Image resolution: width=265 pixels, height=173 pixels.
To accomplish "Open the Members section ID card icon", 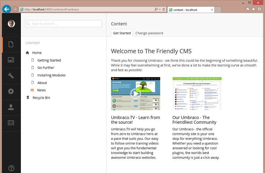I will pyautogui.click(x=11, y=123).
